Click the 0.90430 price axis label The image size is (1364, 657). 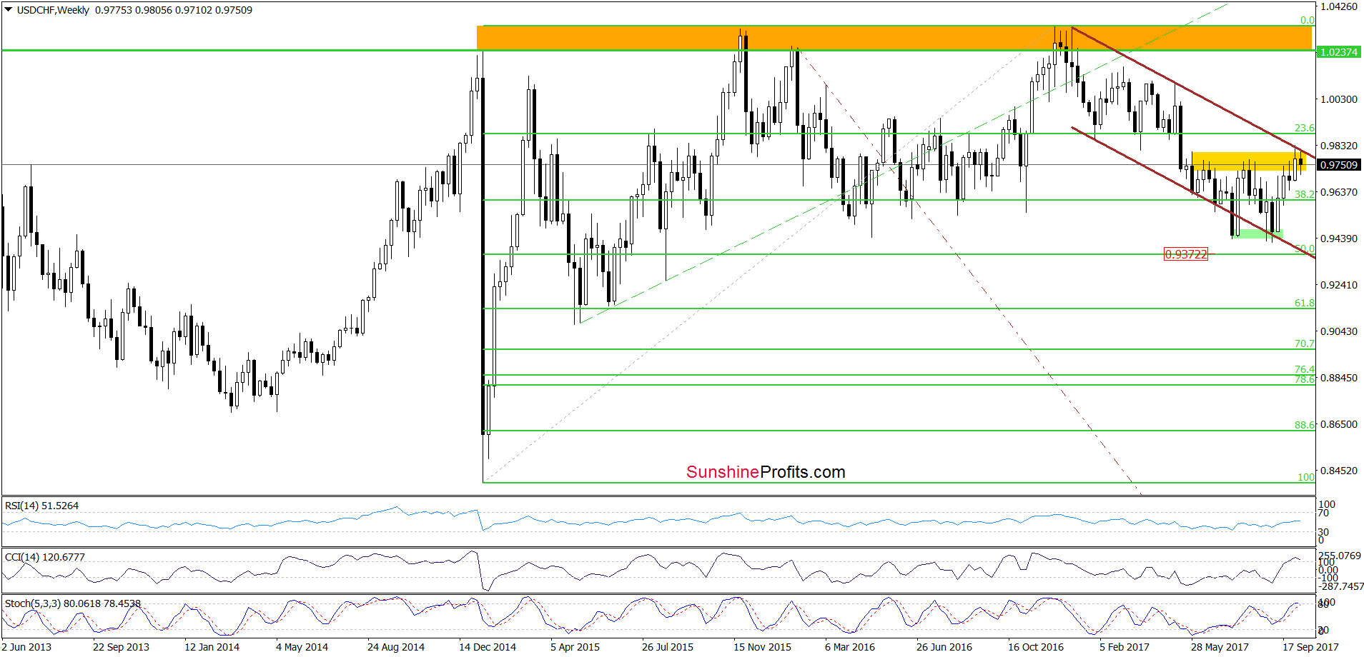1339,331
